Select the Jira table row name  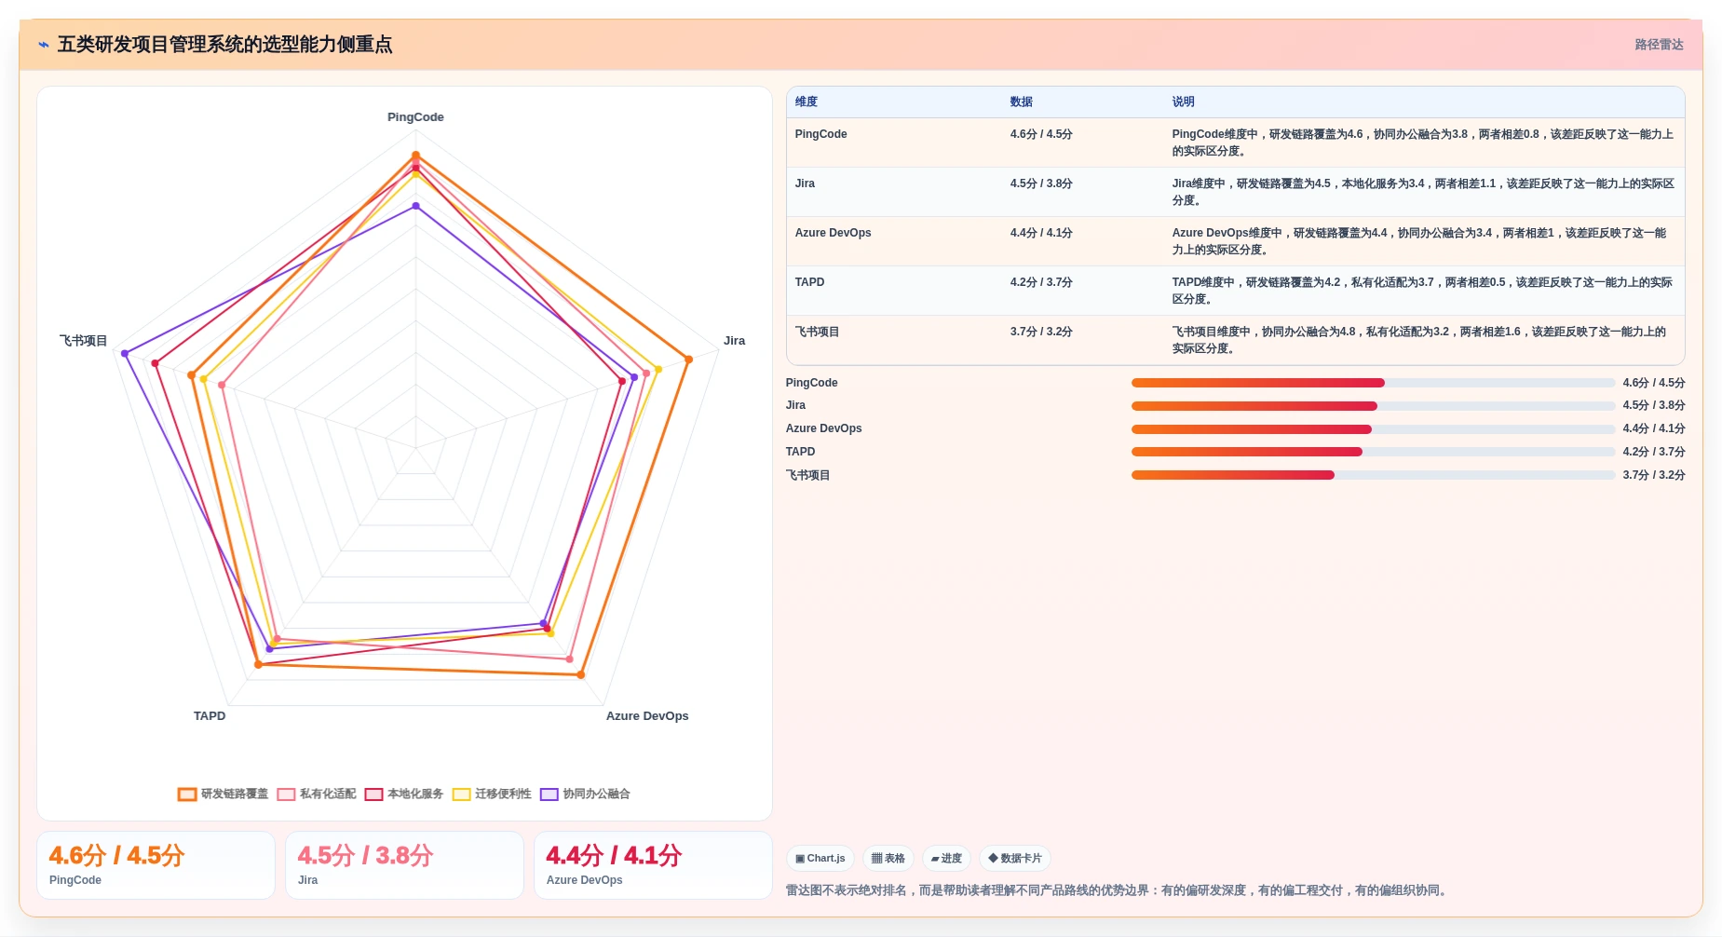click(805, 183)
